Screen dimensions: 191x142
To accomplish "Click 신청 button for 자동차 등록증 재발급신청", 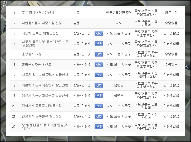I will [x=99, y=33].
